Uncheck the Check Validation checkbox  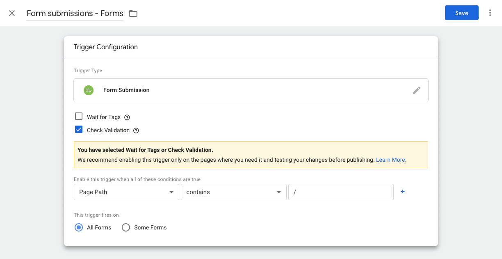point(79,130)
